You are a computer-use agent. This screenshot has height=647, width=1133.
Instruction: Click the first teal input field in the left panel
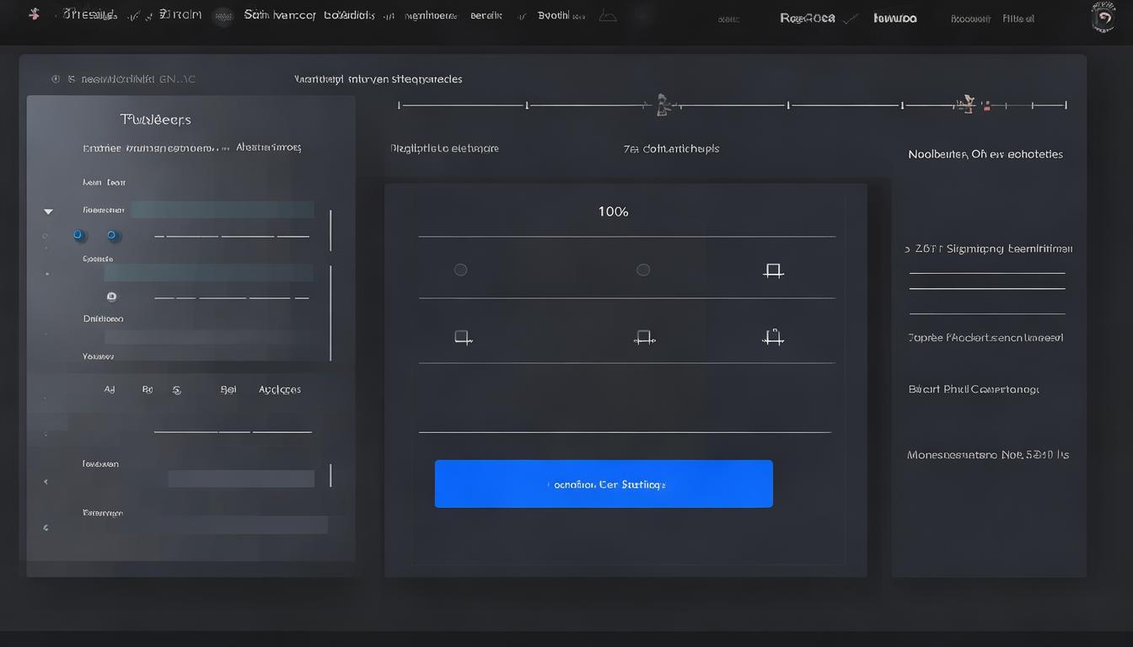[223, 210]
